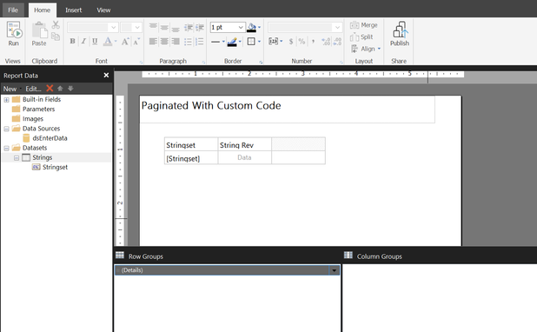Close the Report Data pane
The image size is (537, 332).
pyautogui.click(x=106, y=75)
